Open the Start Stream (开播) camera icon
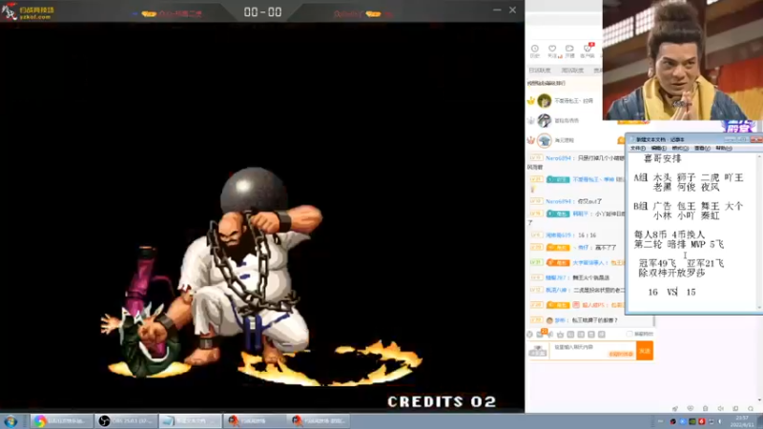Screen dimensions: 763x429 pyautogui.click(x=569, y=51)
